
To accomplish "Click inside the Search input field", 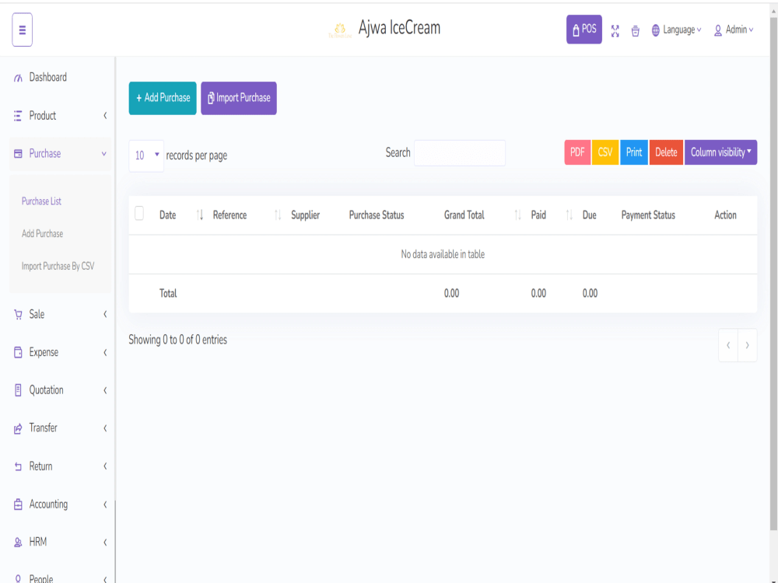I will pos(459,152).
